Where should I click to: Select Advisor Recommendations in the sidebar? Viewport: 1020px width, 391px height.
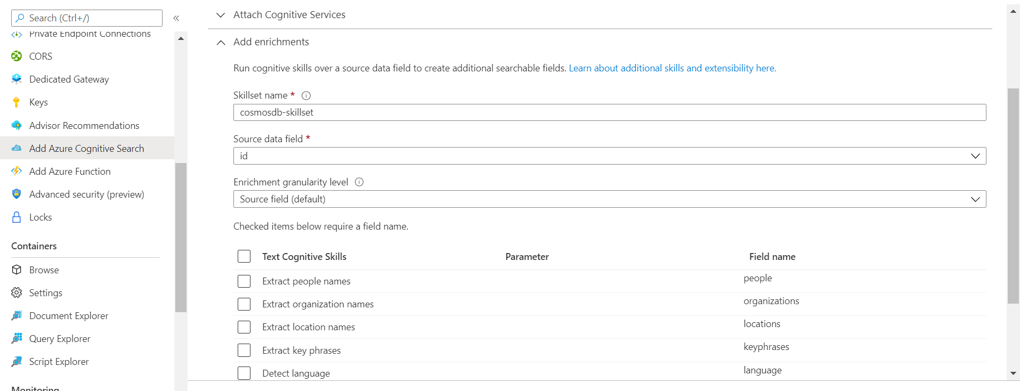pos(84,126)
